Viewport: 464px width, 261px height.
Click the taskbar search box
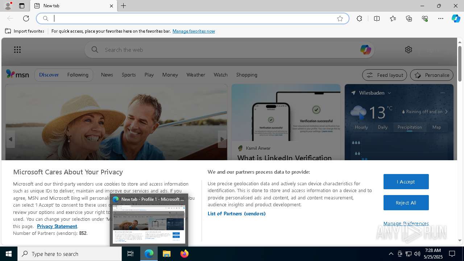[70, 254]
